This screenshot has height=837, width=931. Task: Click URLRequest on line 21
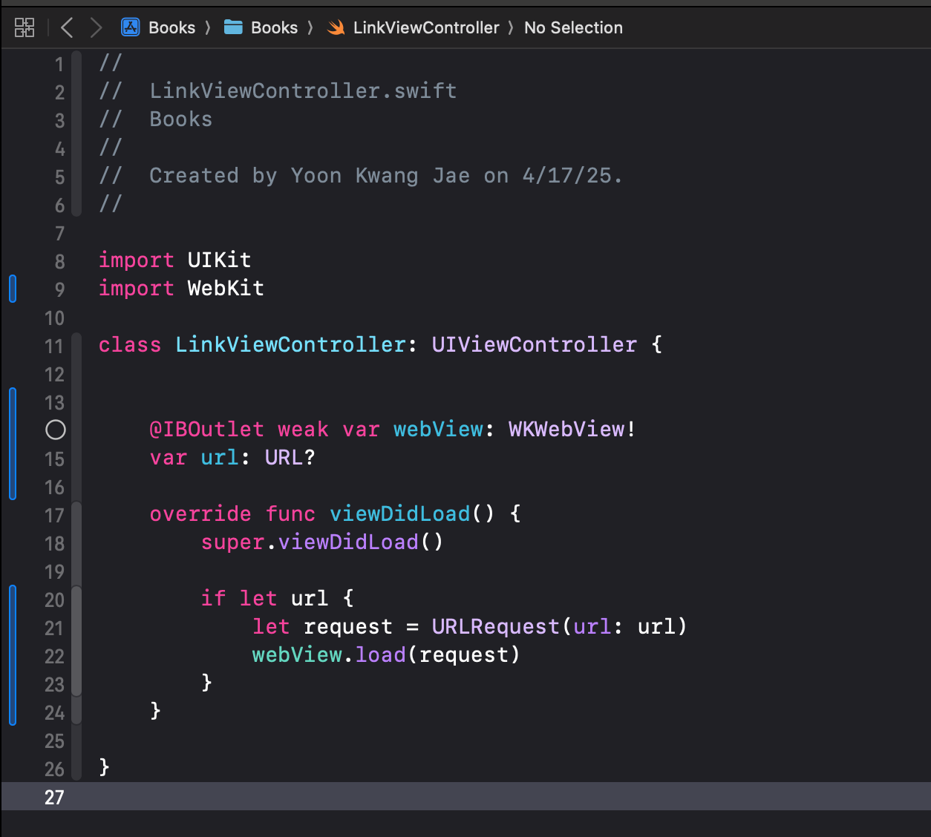click(x=495, y=626)
